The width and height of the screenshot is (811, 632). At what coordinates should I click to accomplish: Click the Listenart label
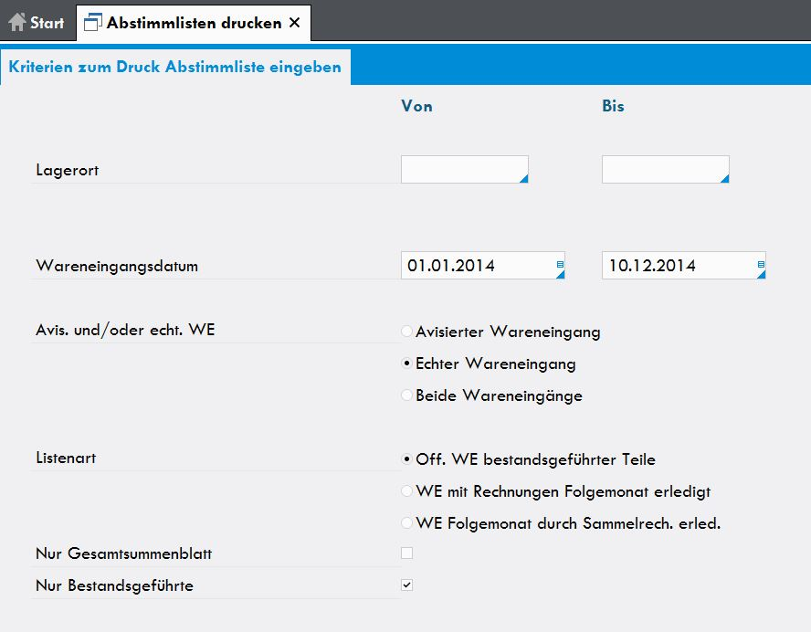(66, 458)
